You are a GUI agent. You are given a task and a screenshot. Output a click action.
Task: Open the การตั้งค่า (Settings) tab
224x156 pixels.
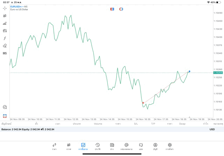170,146
